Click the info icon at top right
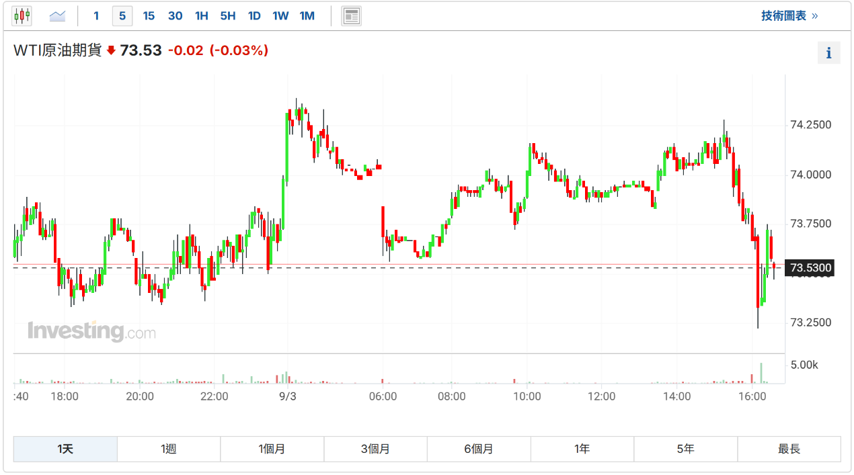Image resolution: width=854 pixels, height=475 pixels. (828, 53)
